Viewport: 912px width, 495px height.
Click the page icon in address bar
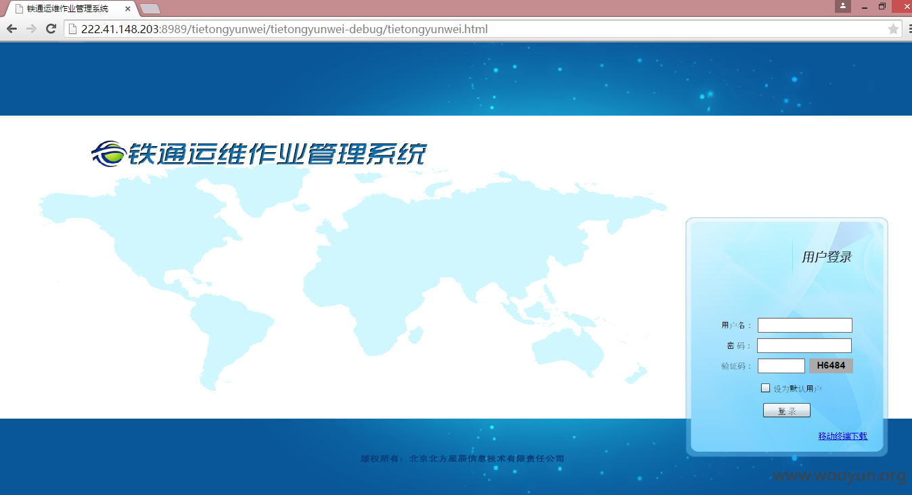(x=72, y=29)
